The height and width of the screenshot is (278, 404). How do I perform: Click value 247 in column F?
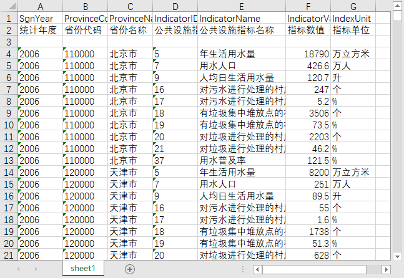click(308, 89)
